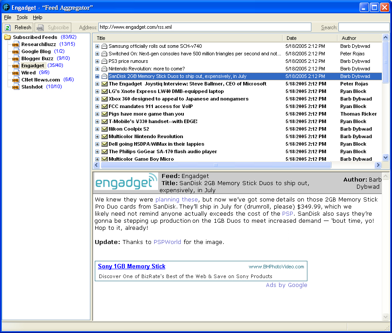Expand the Samsung SCH-v740 article row
This screenshot has height=333, width=392.
click(x=97, y=46)
